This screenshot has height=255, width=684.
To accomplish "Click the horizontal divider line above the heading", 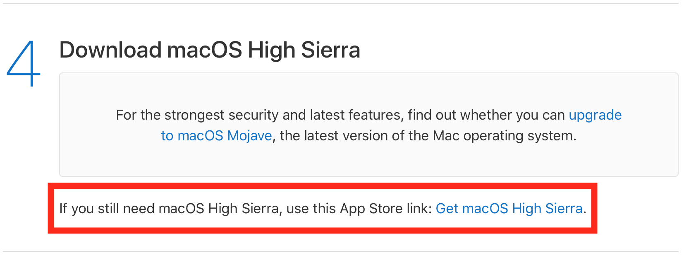I will [342, 3].
